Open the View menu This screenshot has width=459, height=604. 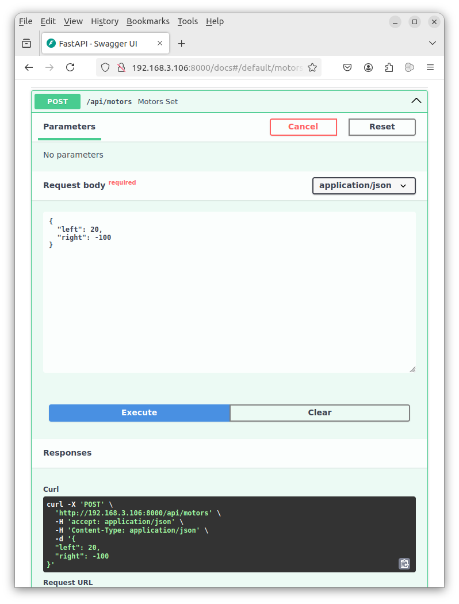click(73, 22)
